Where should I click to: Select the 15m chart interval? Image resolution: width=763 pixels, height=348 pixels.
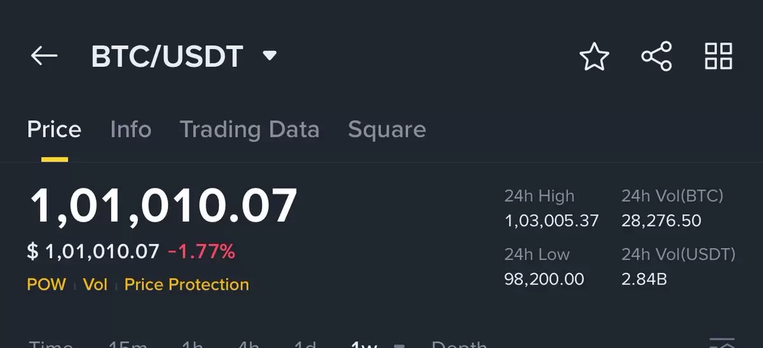point(128,345)
